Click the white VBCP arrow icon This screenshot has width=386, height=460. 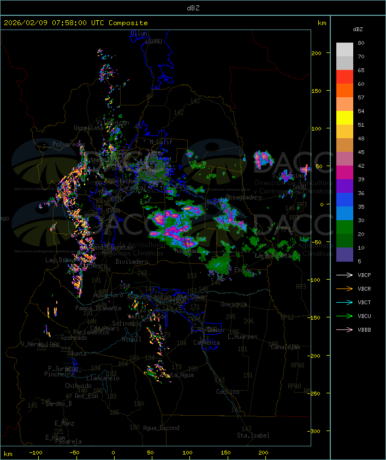tap(345, 275)
